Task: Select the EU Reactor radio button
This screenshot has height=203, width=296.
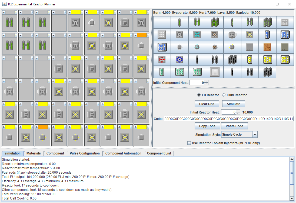Action: coord(199,95)
